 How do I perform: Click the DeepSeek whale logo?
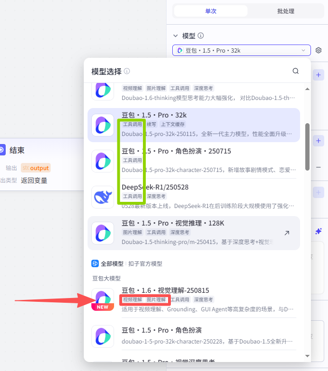coord(103,197)
